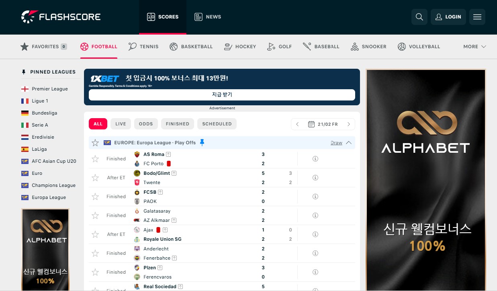
Task: Star the Europa League Play Offs header
Action: point(95,143)
